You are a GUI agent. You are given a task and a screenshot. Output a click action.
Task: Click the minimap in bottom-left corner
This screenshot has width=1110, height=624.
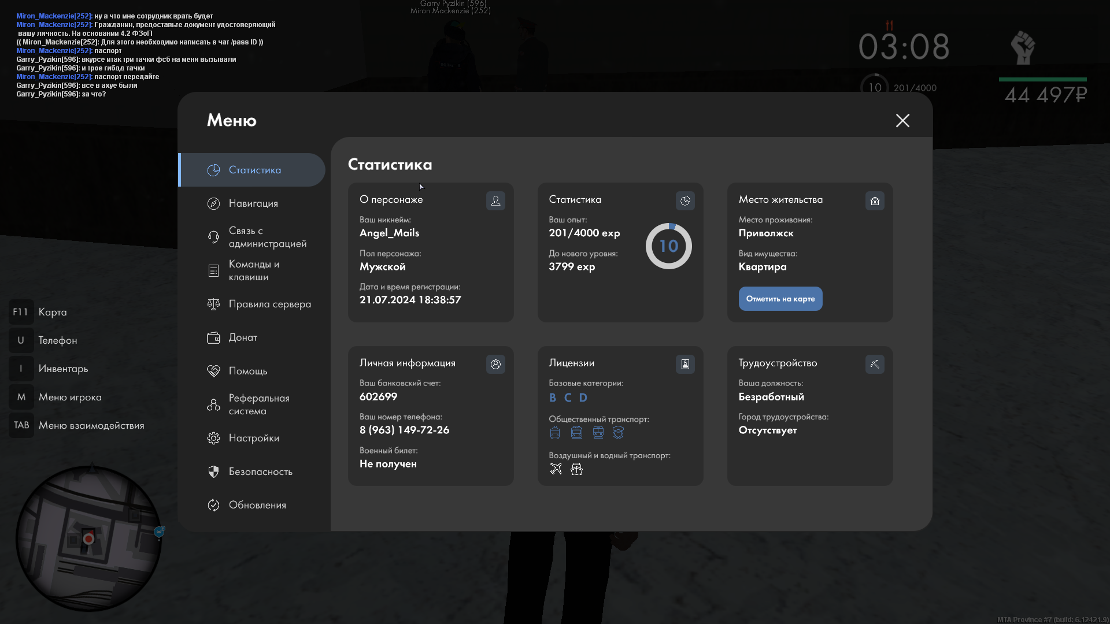pyautogui.click(x=88, y=538)
